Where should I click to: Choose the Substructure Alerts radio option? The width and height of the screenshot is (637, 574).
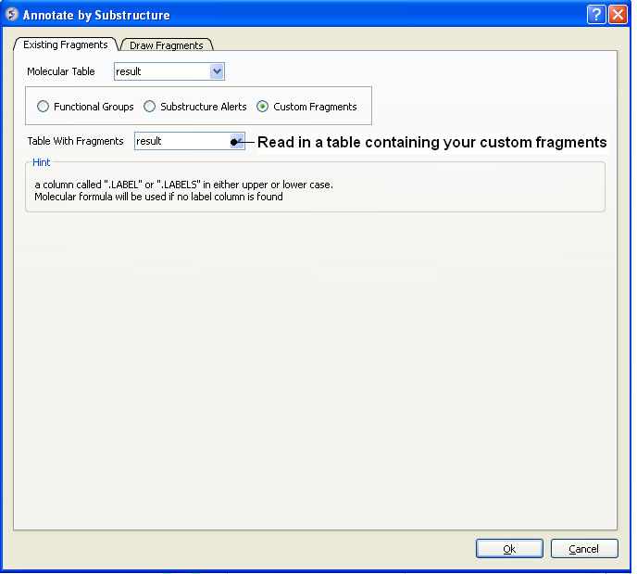(150, 107)
